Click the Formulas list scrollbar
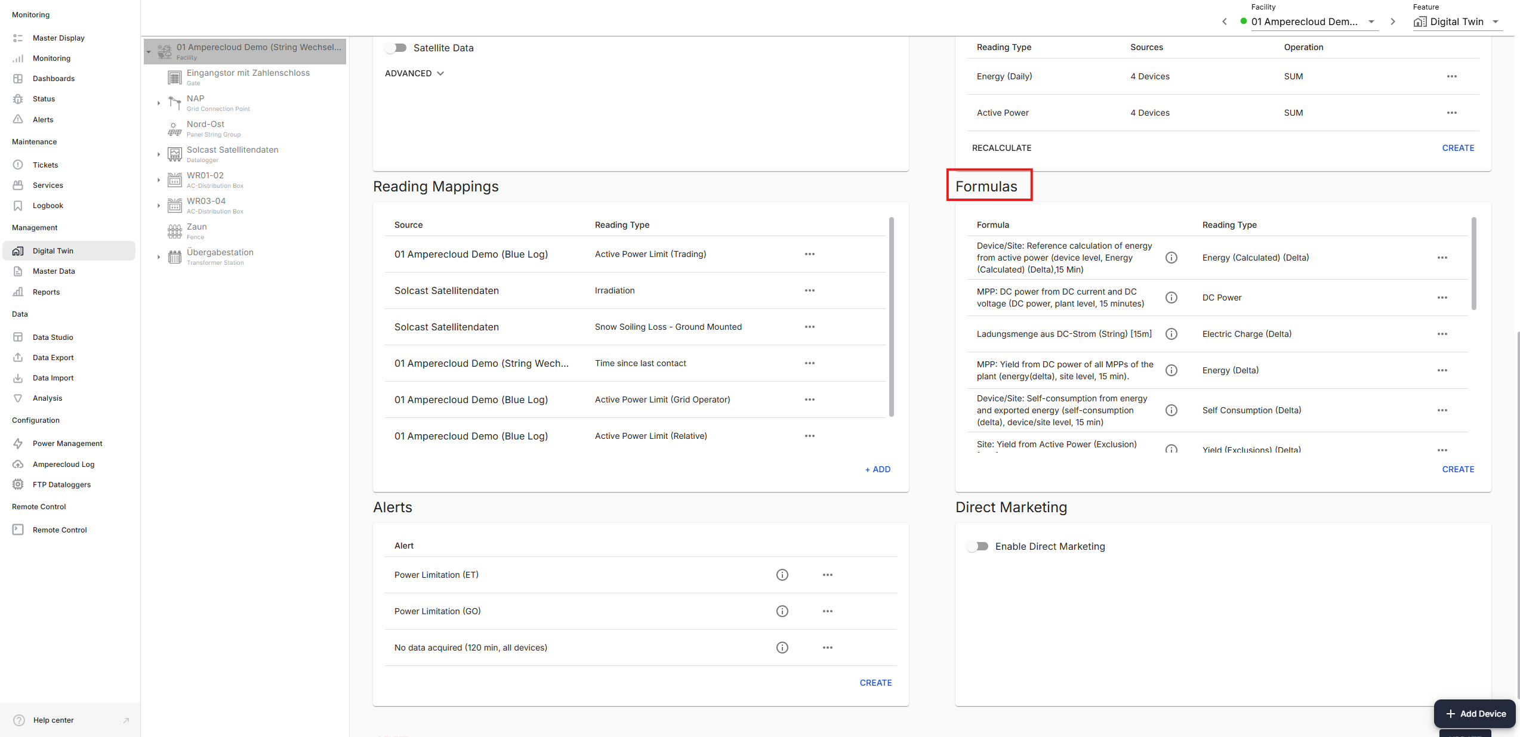This screenshot has width=1520, height=737. (x=1473, y=264)
